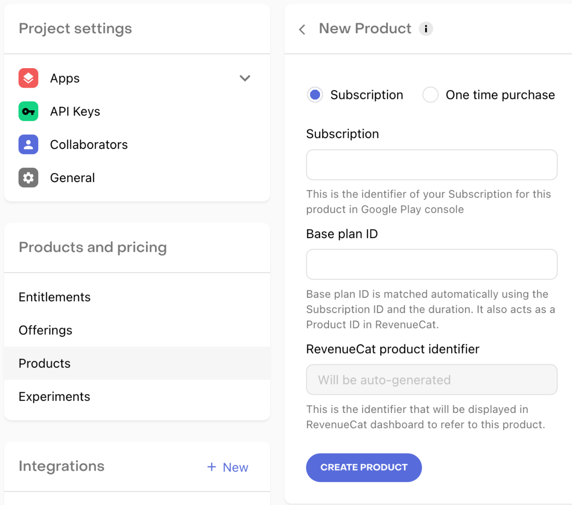The width and height of the screenshot is (572, 505).
Task: Expand the Apps section chevron
Action: (245, 78)
